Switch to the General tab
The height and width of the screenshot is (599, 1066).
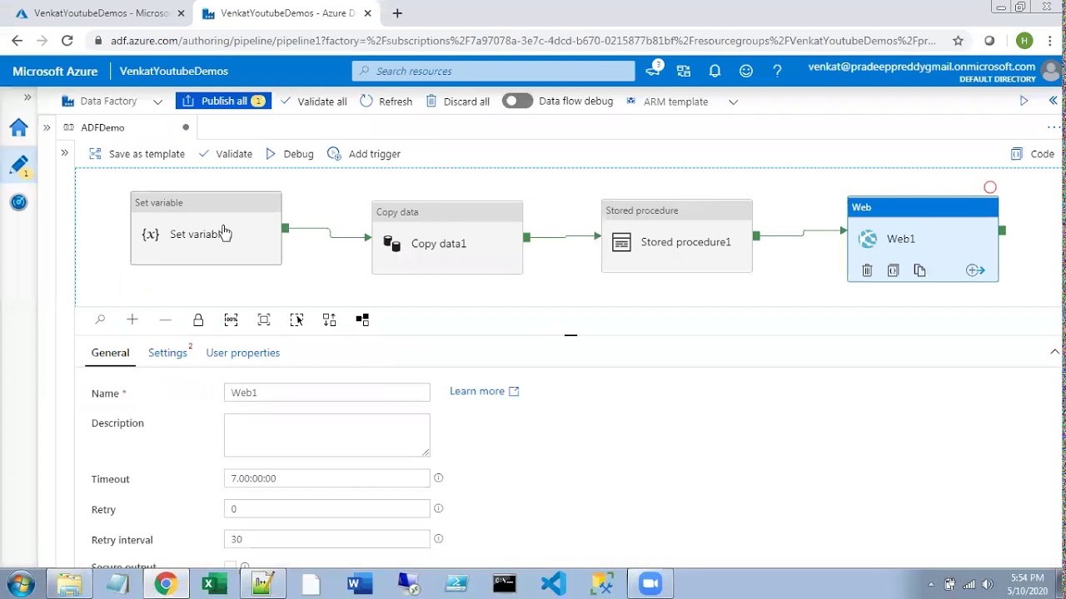point(110,353)
